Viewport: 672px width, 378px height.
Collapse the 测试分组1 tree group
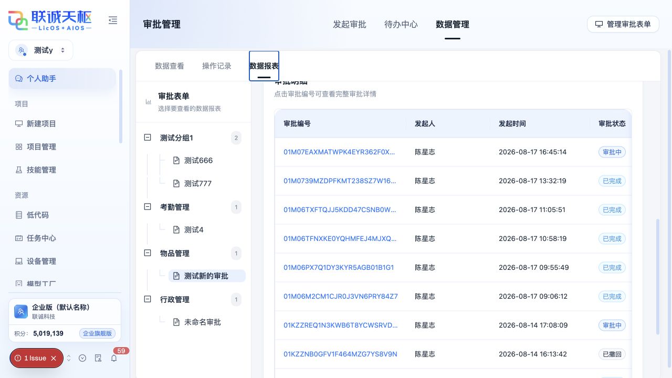click(148, 138)
